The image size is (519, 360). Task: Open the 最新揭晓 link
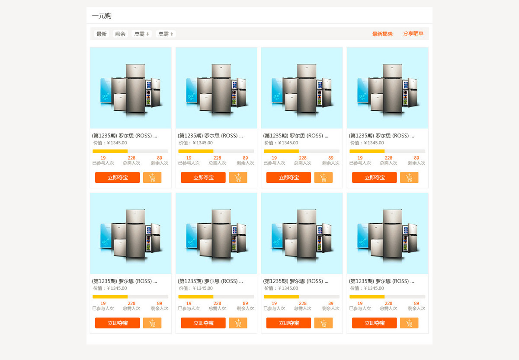(382, 34)
